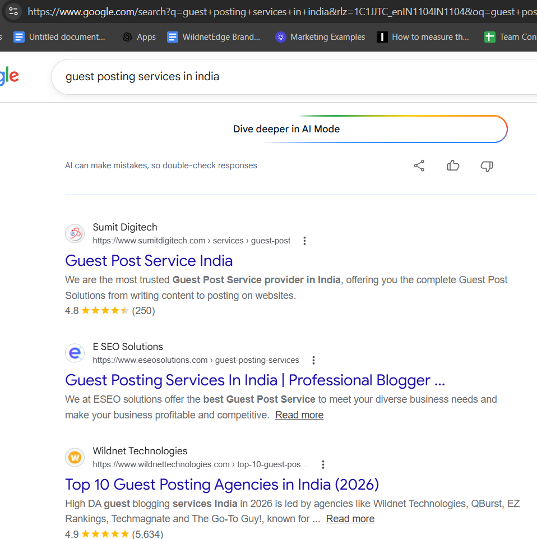Click Read more in Wildnet Technologies snippet
The height and width of the screenshot is (539, 537).
click(x=350, y=519)
